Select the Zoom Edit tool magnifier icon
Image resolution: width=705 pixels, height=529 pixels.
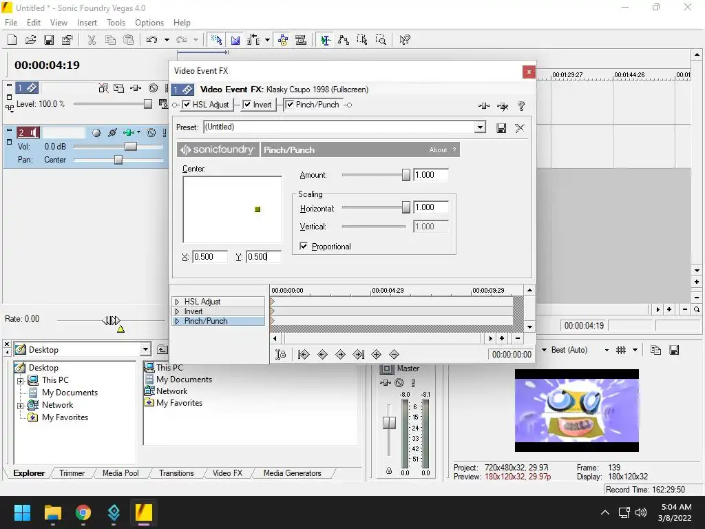(x=380, y=40)
